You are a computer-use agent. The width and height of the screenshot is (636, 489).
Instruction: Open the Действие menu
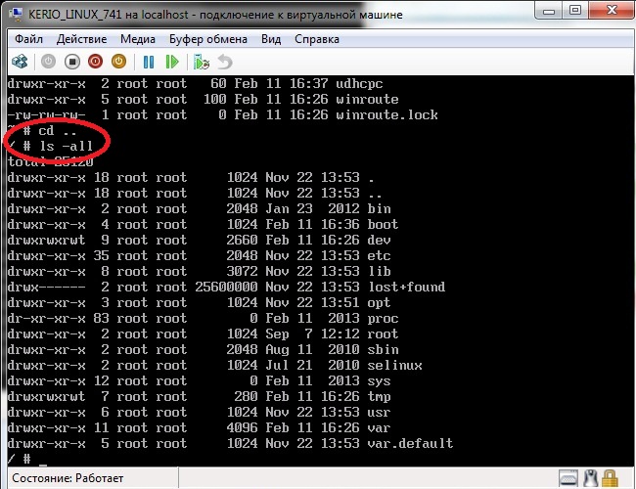point(83,39)
